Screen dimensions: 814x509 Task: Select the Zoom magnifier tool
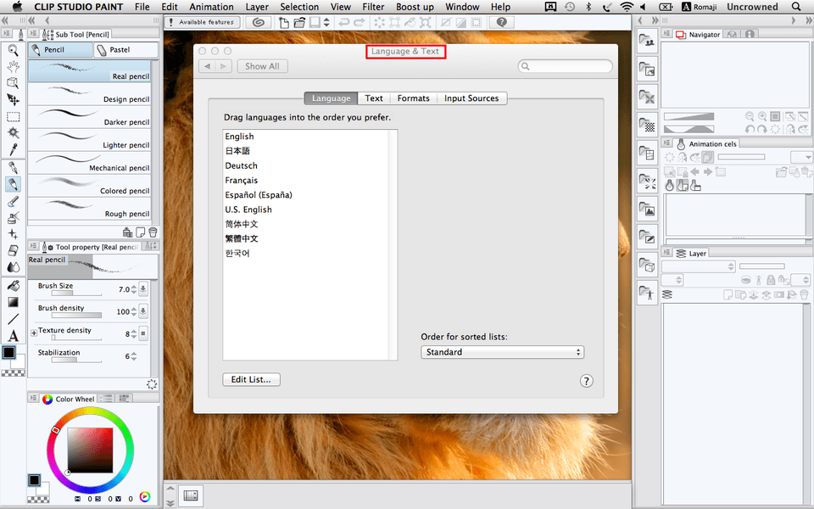click(13, 50)
